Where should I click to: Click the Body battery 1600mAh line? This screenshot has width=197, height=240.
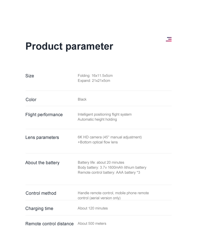(x=112, y=167)
